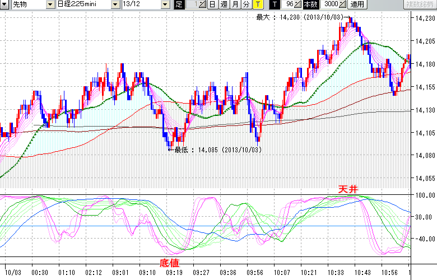
Task: Switch to 月 monthly timeframe
Action: (235, 4)
